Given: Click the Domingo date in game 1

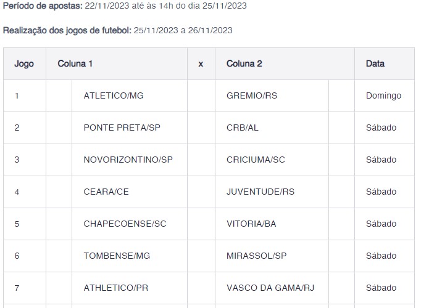Looking at the screenshot, I should pyautogui.click(x=383, y=95).
